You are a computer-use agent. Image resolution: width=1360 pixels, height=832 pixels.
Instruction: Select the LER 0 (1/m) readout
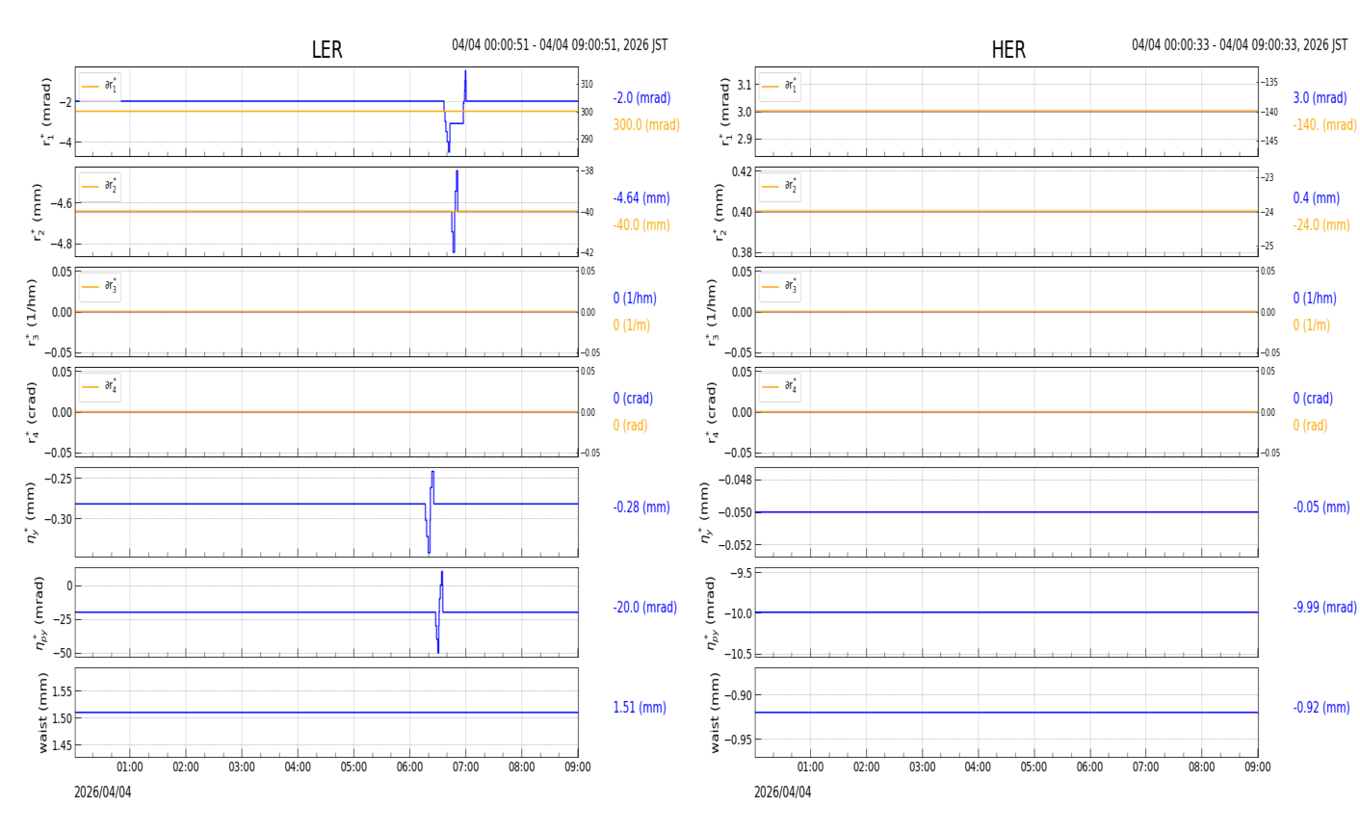(x=632, y=325)
